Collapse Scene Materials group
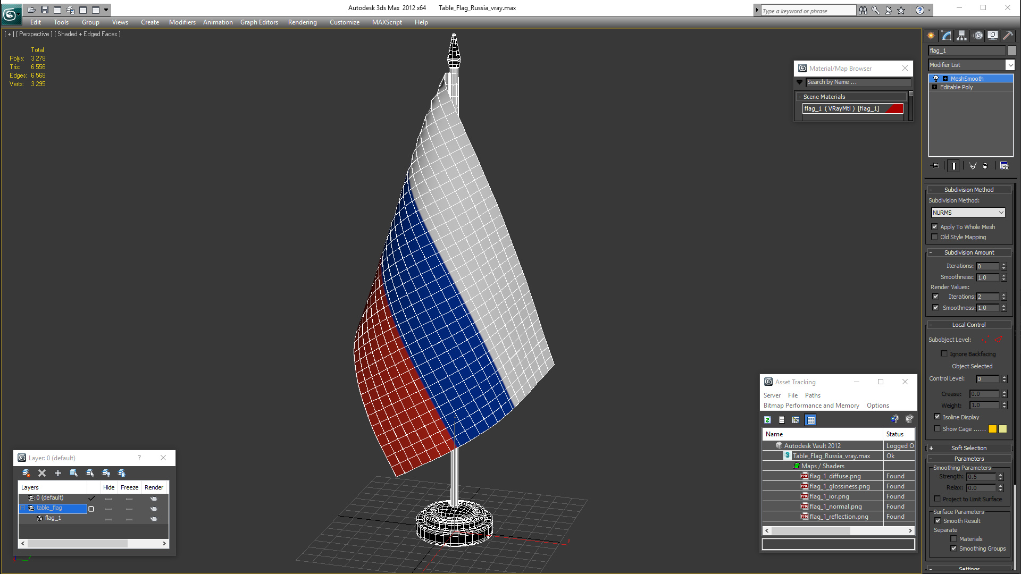Viewport: 1021px width, 574px height. 799,97
